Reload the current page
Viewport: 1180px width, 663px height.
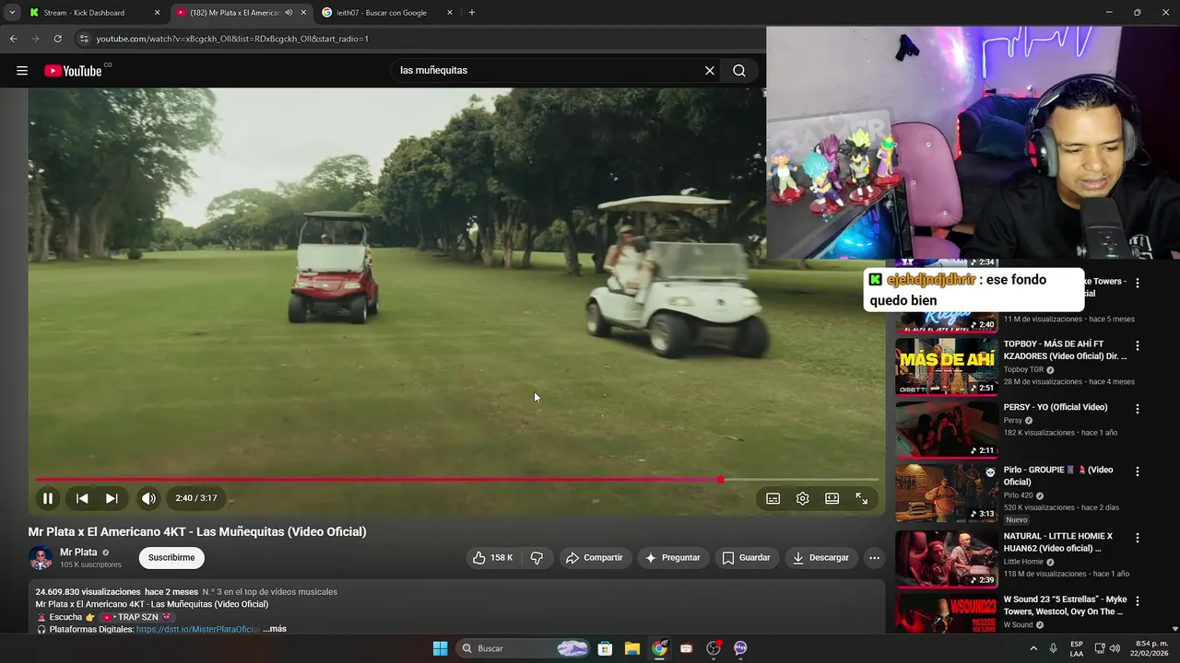pyautogui.click(x=57, y=39)
